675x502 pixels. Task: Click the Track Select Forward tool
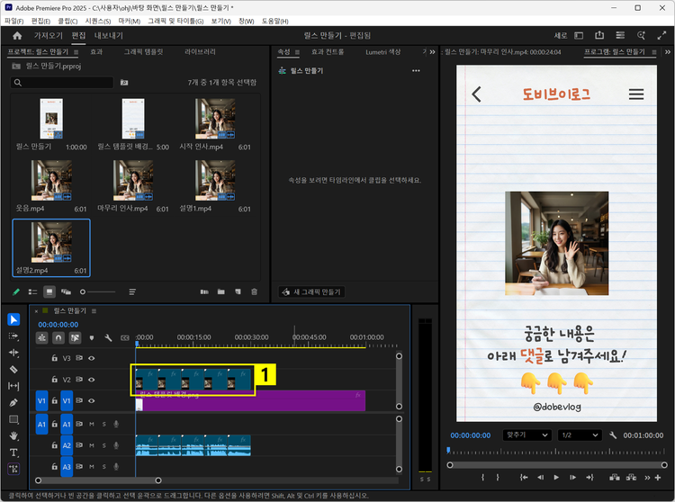[x=13, y=336]
